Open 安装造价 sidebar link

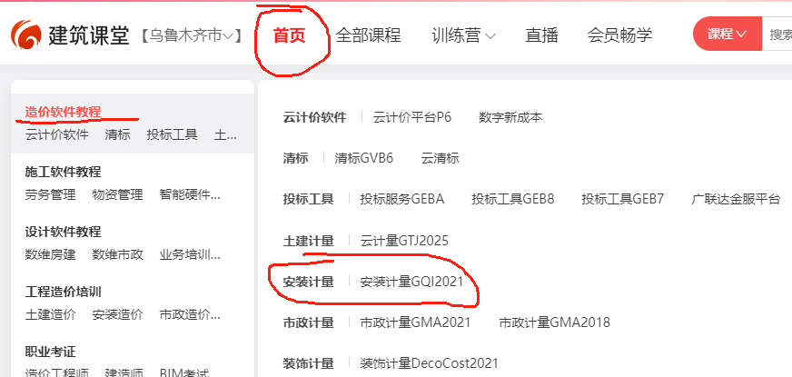point(118,315)
